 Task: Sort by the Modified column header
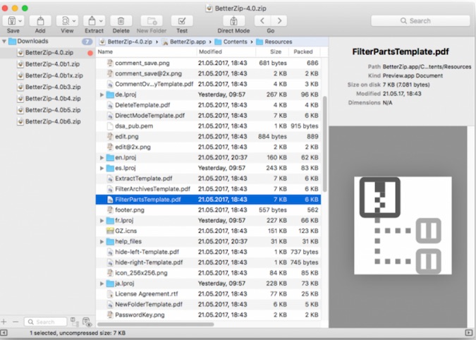(210, 52)
